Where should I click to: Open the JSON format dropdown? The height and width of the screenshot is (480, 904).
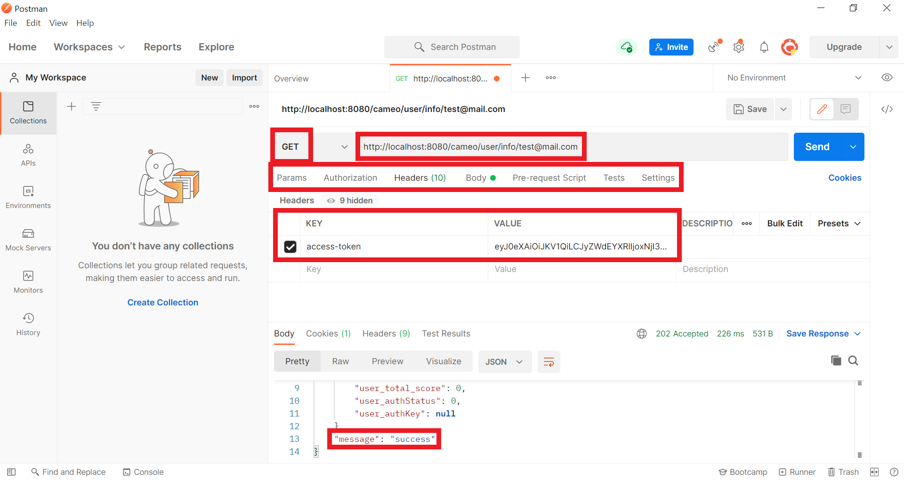[x=504, y=362]
